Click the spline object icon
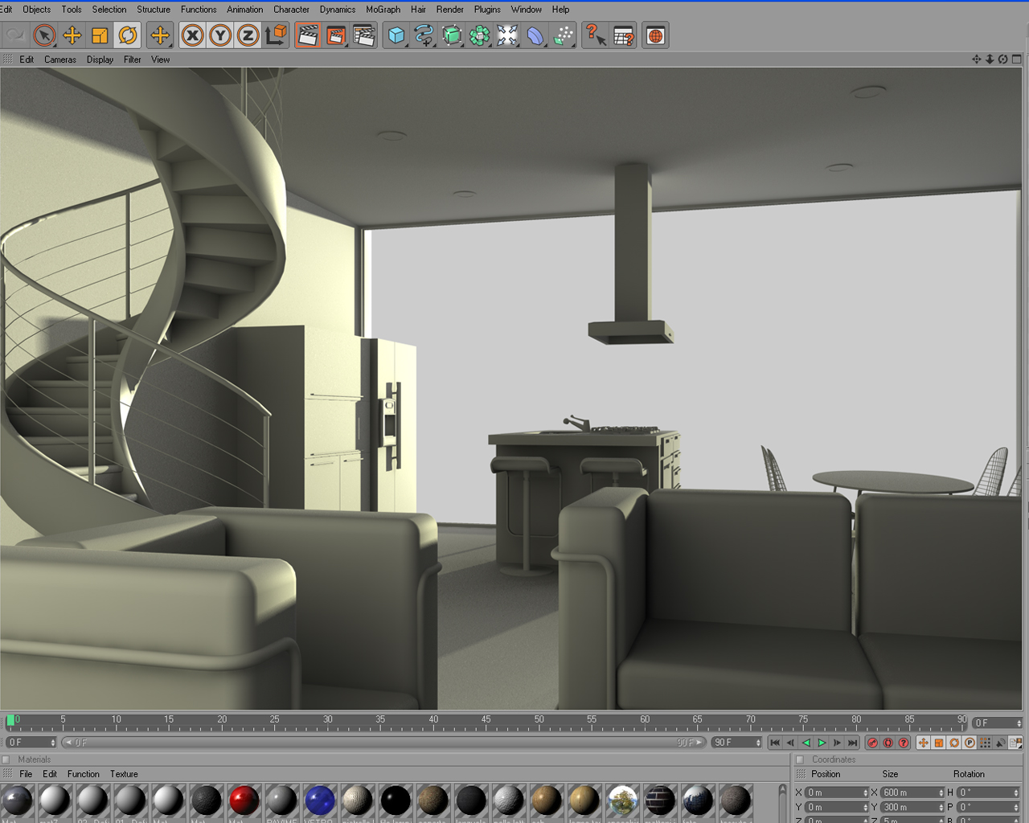The image size is (1029, 823). click(424, 35)
